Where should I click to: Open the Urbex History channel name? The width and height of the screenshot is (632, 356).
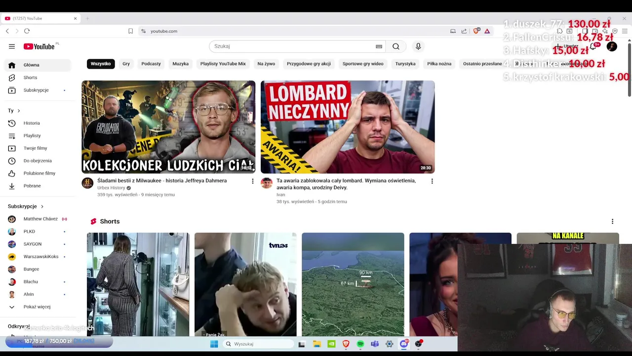pyautogui.click(x=111, y=188)
